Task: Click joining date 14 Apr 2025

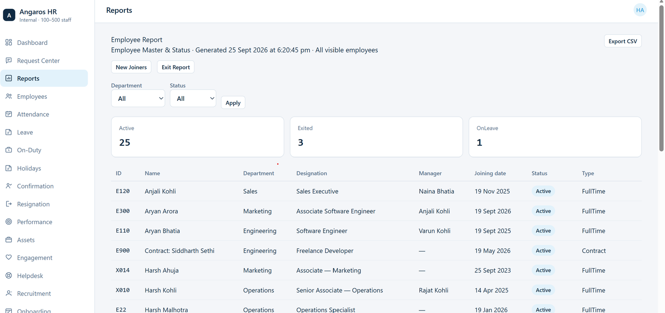Action: click(x=492, y=290)
